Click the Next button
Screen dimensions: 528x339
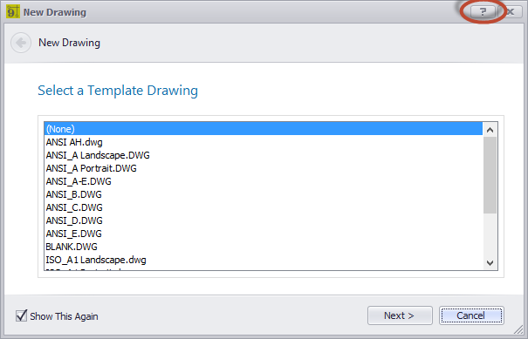click(x=400, y=315)
